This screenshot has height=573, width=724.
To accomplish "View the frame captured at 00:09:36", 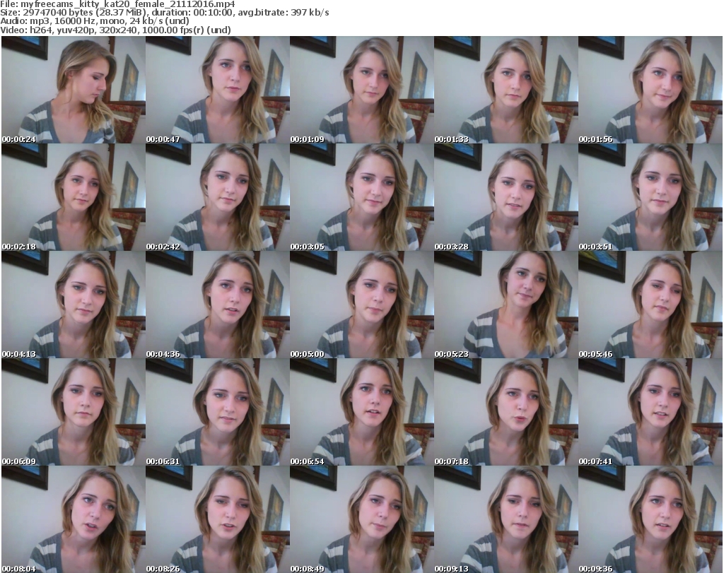I will click(650, 519).
